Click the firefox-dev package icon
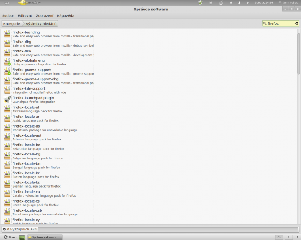Screen dimensions: 301x240 tap(7, 52)
